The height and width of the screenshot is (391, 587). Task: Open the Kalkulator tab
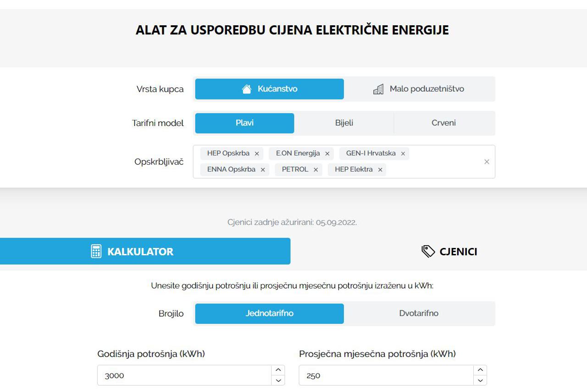(x=145, y=251)
